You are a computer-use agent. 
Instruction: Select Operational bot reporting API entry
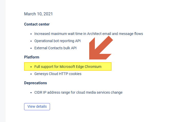coord(57,41)
